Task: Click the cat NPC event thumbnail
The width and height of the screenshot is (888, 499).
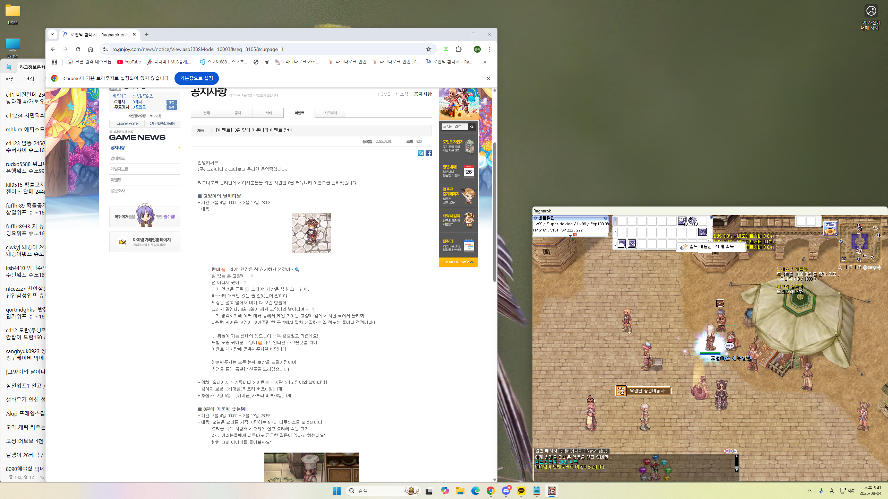Action: tap(311, 233)
